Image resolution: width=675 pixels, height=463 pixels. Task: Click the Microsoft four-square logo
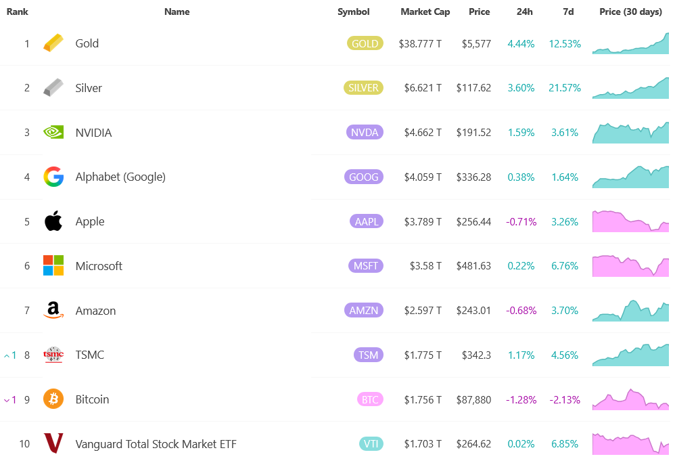pyautogui.click(x=53, y=265)
